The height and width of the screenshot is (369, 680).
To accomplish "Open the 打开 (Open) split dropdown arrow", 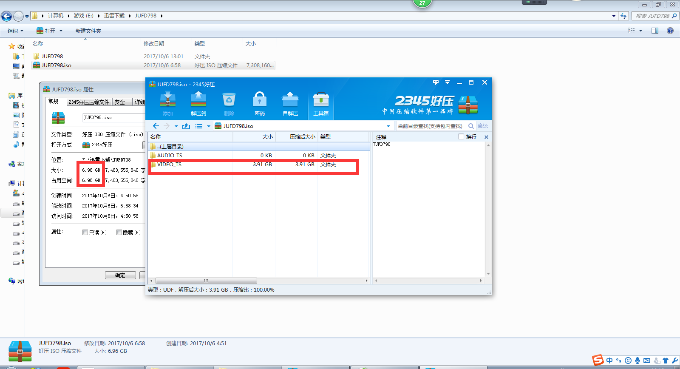I will [x=61, y=31].
